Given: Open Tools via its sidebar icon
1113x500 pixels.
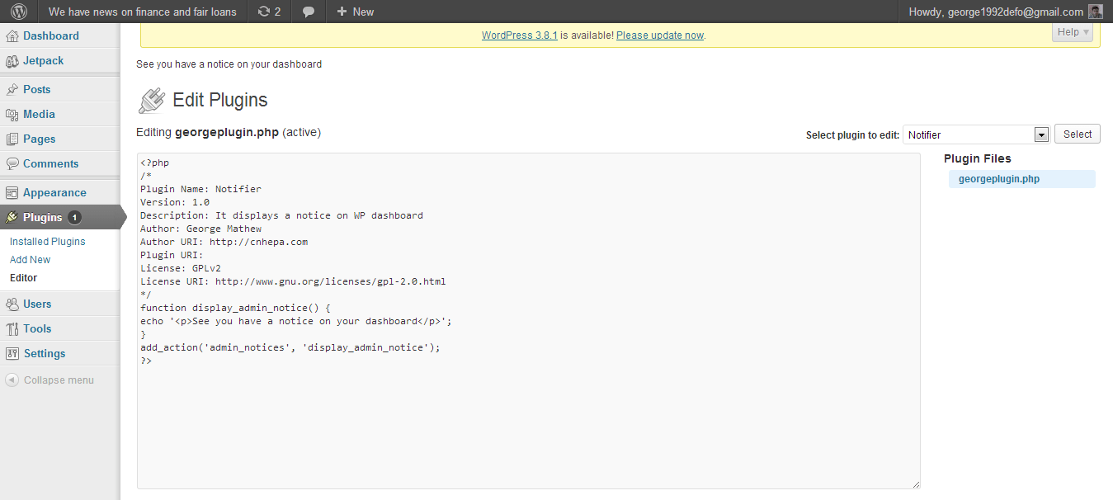Looking at the screenshot, I should click(x=12, y=328).
